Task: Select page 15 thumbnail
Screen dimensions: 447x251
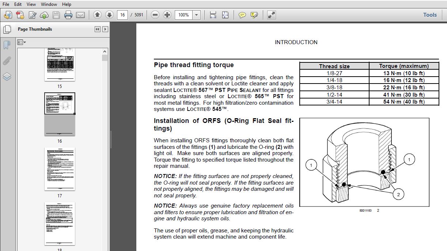Action: pyautogui.click(x=60, y=65)
